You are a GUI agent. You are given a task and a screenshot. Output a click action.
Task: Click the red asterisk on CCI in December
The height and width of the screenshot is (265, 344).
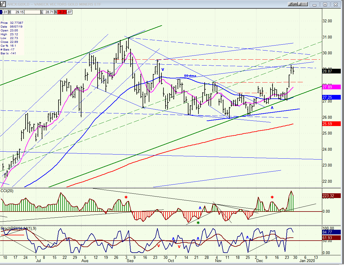[x=272, y=197]
